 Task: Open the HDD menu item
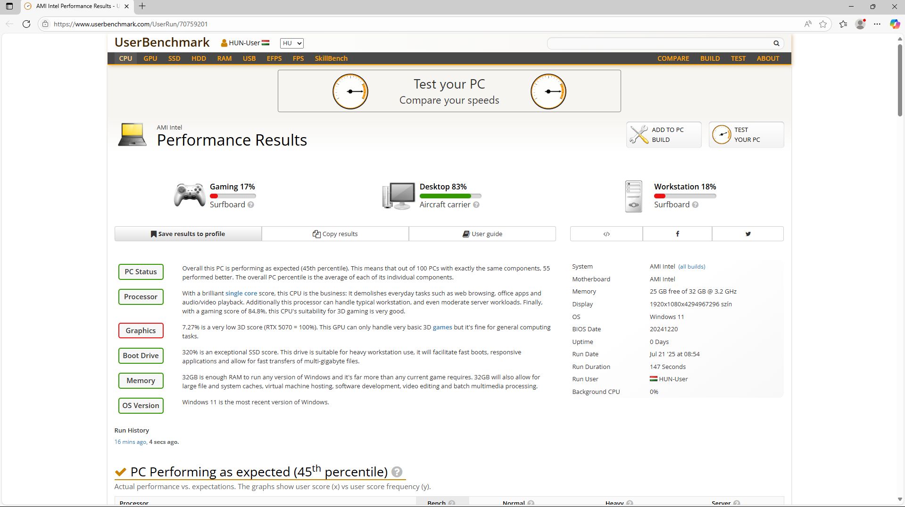pyautogui.click(x=199, y=58)
